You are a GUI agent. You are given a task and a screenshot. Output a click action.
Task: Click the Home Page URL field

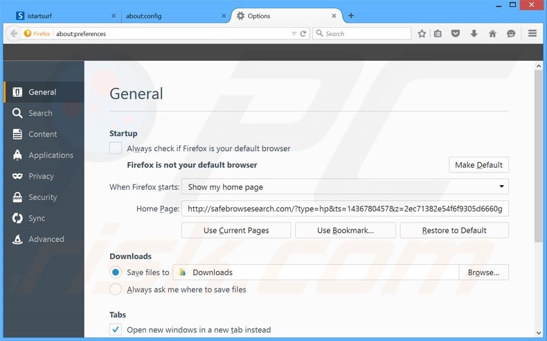pyautogui.click(x=345, y=209)
